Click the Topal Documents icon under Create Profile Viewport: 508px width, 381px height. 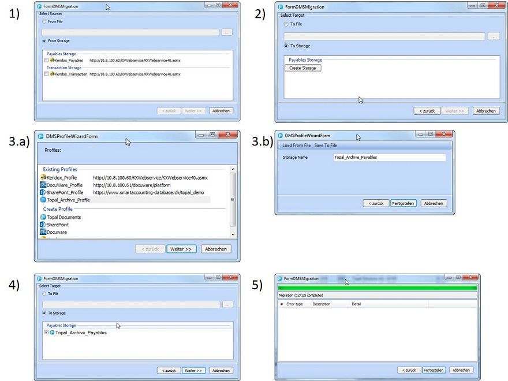pos(43,217)
